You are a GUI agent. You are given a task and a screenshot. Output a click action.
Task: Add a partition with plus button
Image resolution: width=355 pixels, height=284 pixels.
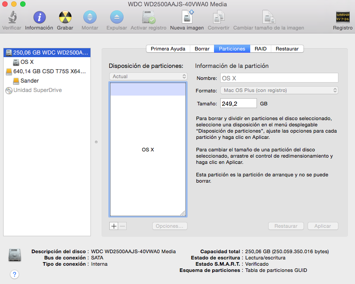click(x=114, y=226)
